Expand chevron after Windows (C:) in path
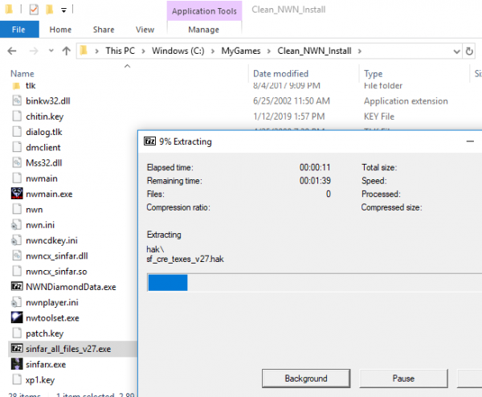482x397 pixels. tap(213, 51)
